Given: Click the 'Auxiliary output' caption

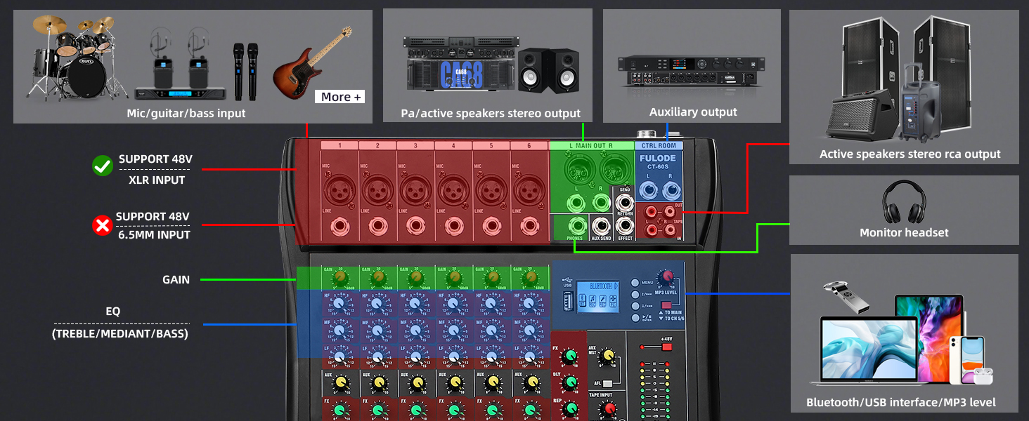Looking at the screenshot, I should pos(693,112).
